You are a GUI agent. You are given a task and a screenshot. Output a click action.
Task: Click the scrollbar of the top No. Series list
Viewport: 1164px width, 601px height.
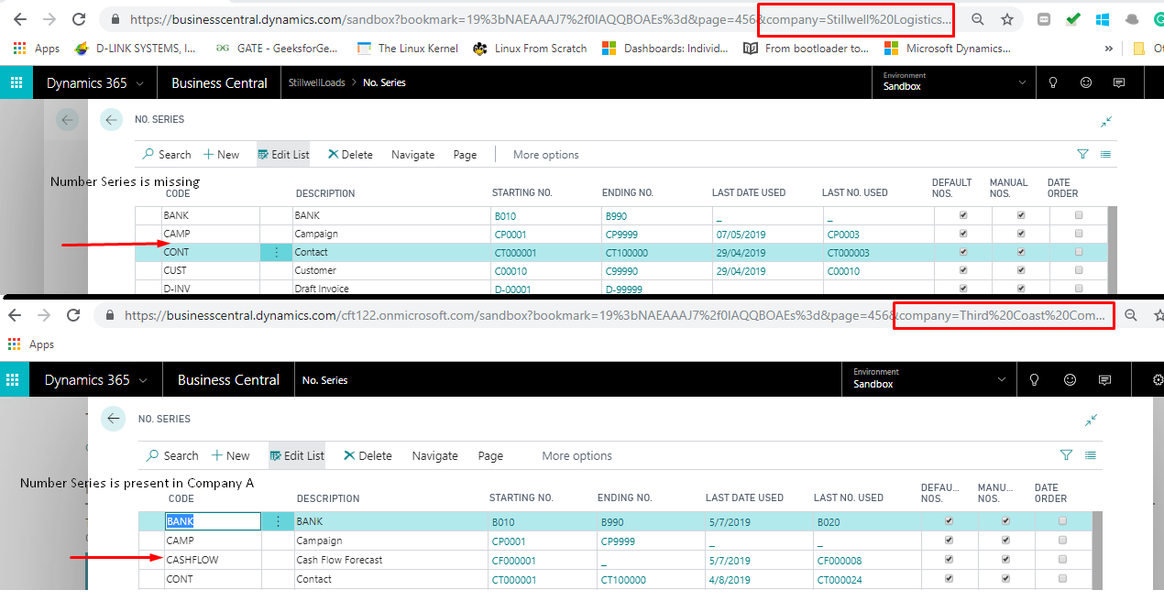coord(1112,249)
